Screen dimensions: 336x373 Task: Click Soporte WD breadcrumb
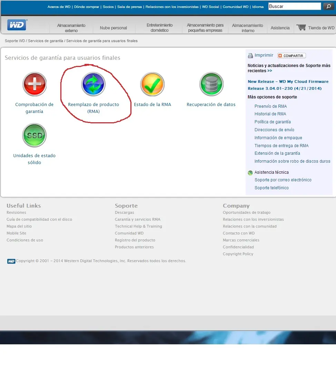(15, 41)
